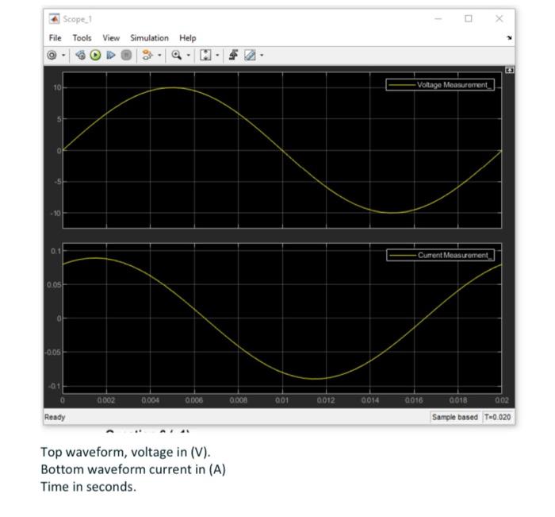Image resolution: width=555 pixels, height=517 pixels.
Task: Open the Triggers toolbar icon
Action: tap(233, 56)
